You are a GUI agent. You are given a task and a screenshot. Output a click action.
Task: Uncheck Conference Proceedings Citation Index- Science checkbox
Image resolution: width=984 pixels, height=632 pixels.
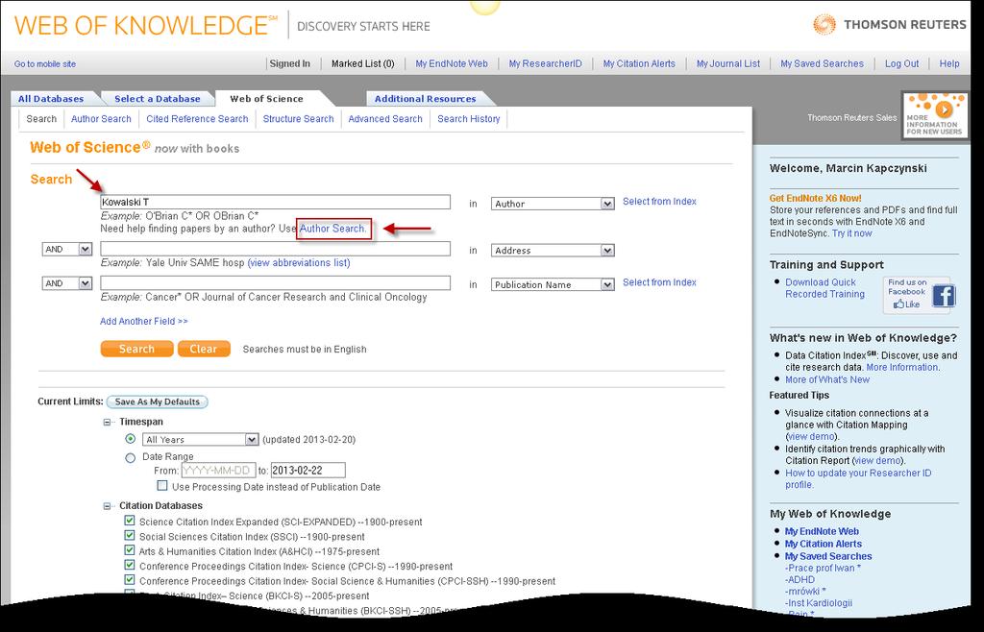click(130, 566)
